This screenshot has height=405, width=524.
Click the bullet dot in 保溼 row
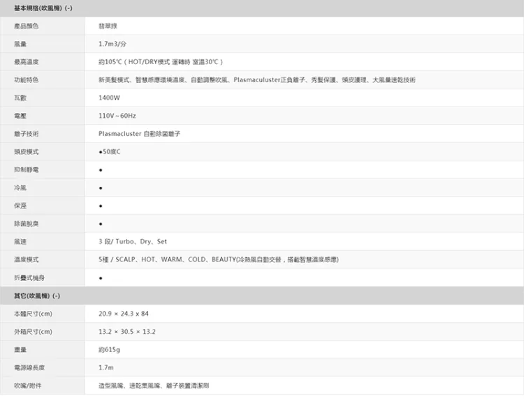(x=101, y=206)
